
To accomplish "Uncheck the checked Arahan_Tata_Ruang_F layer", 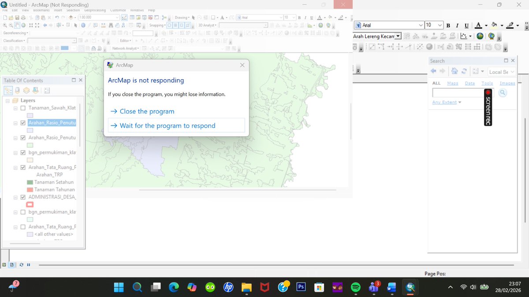I will coord(23,168).
